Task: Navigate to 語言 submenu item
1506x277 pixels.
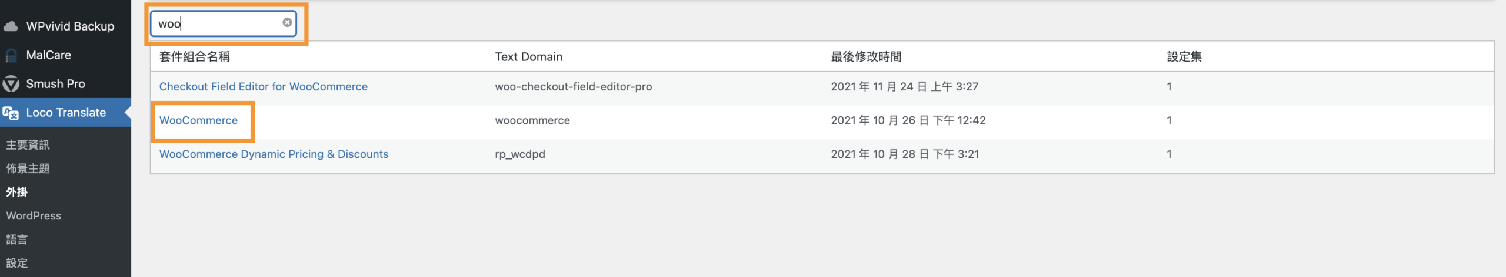Action: (x=17, y=239)
